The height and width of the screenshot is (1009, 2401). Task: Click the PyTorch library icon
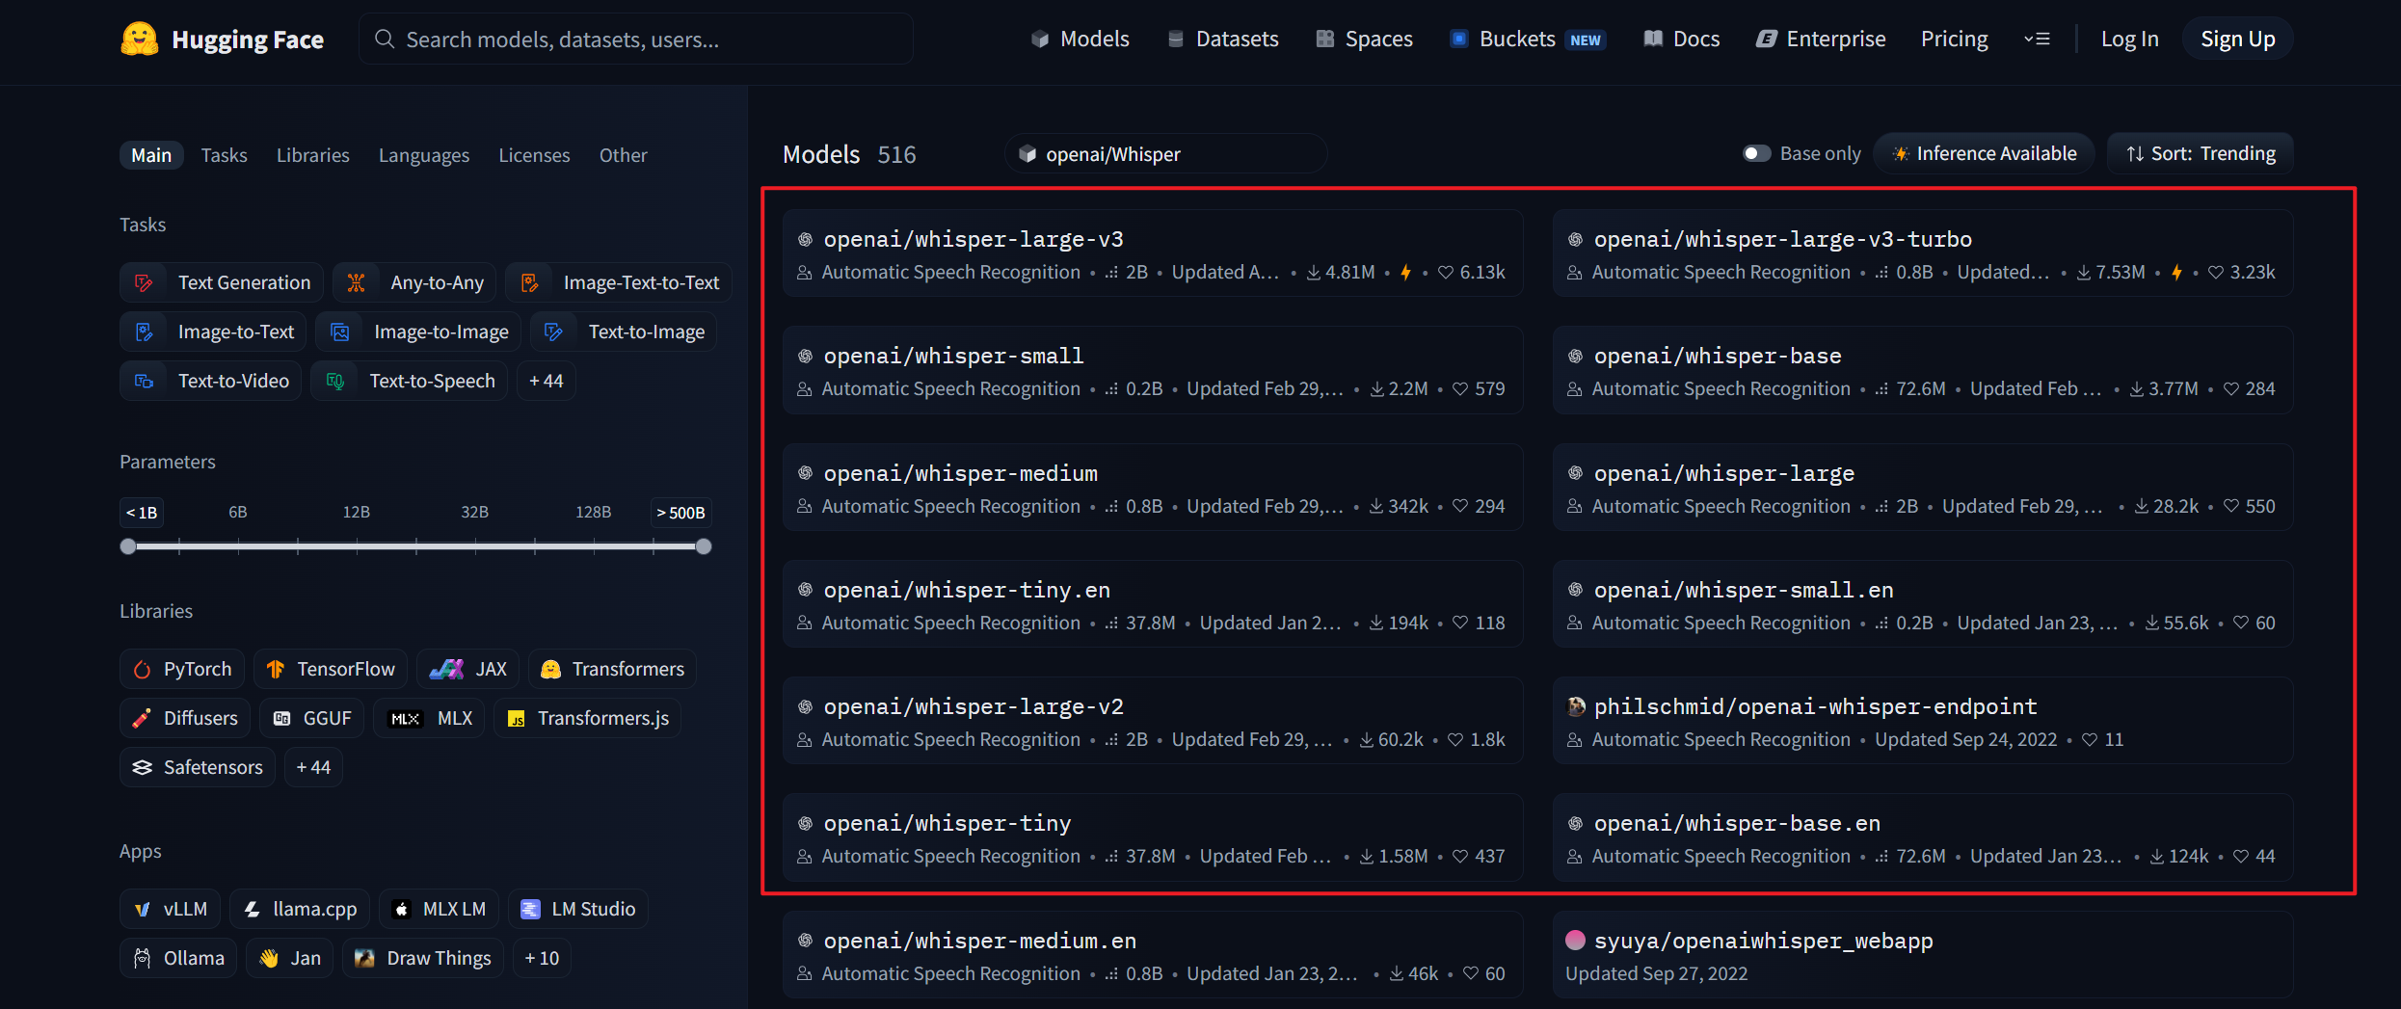[142, 669]
